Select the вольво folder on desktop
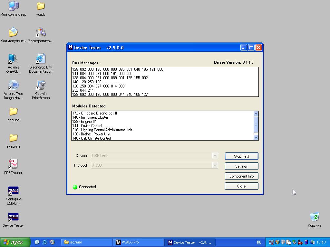The image size is (330, 247). (13, 114)
